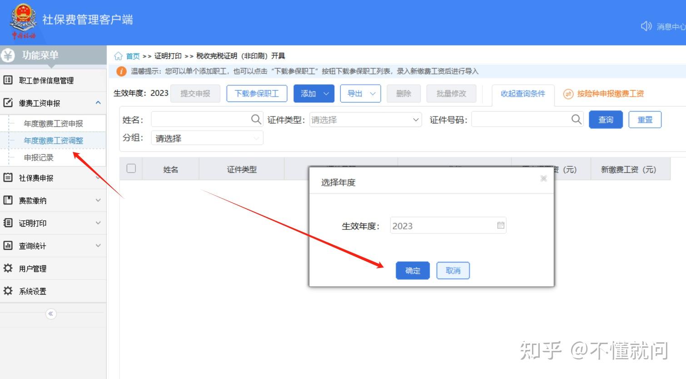Image resolution: width=686 pixels, height=379 pixels.
Task: Expand the 证明打印 chevron
Action: click(x=98, y=223)
